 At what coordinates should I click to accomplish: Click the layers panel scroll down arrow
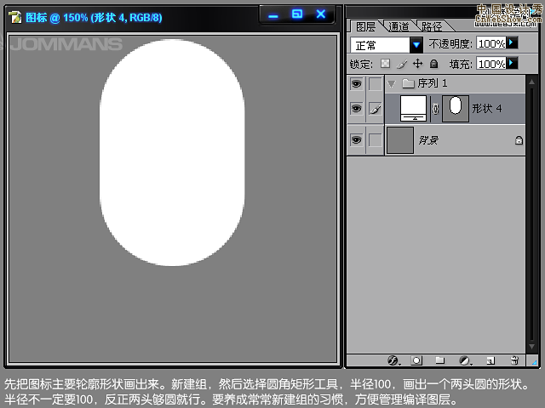coord(531,346)
